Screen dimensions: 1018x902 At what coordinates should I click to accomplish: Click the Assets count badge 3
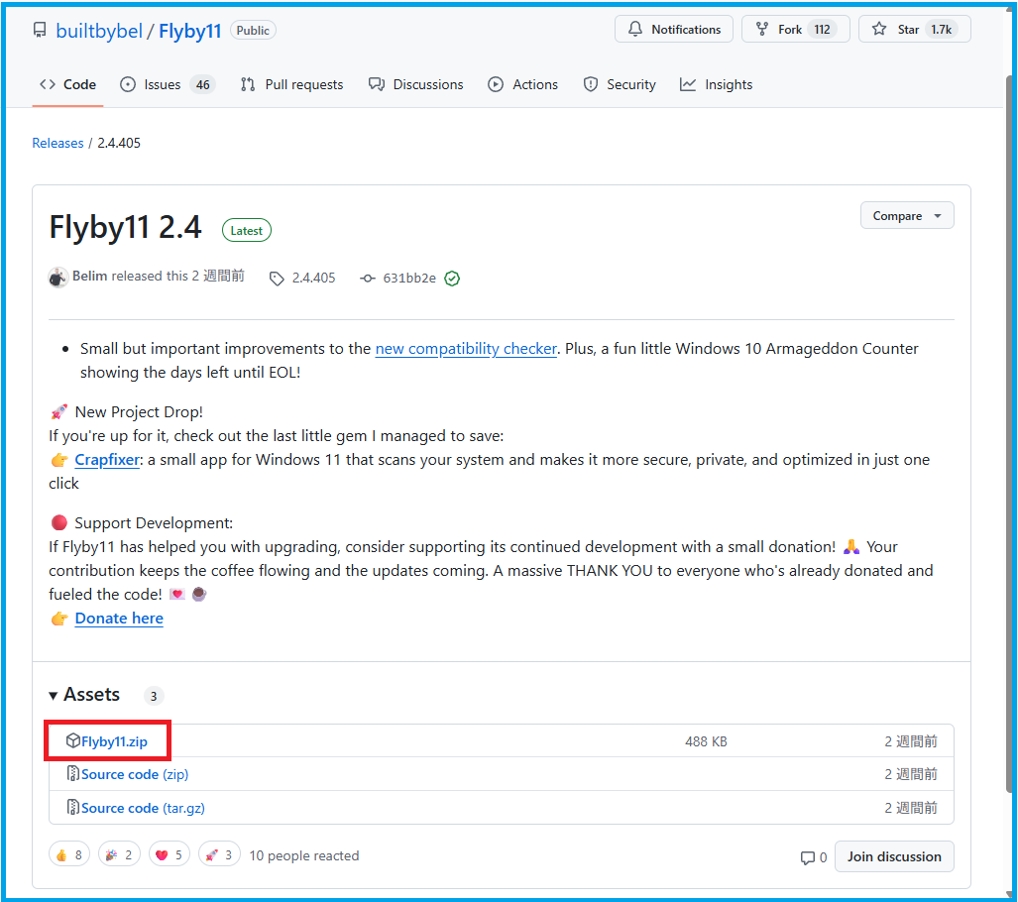(x=154, y=696)
